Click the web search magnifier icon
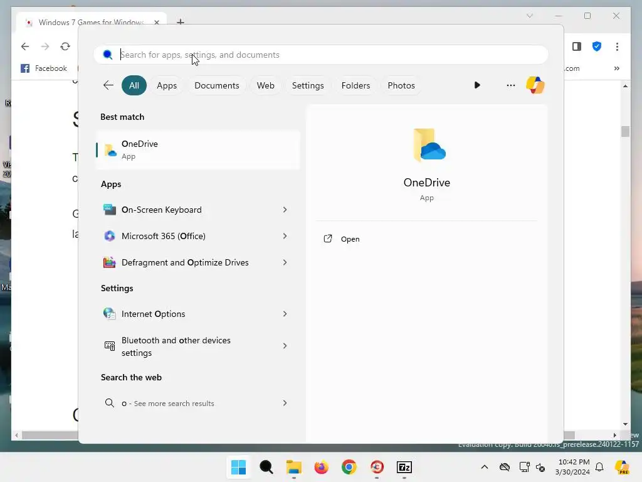642x482 pixels. [x=109, y=403]
